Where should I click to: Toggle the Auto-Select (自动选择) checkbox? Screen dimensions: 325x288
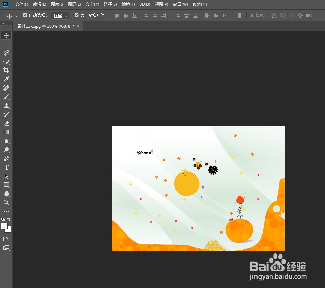point(25,15)
